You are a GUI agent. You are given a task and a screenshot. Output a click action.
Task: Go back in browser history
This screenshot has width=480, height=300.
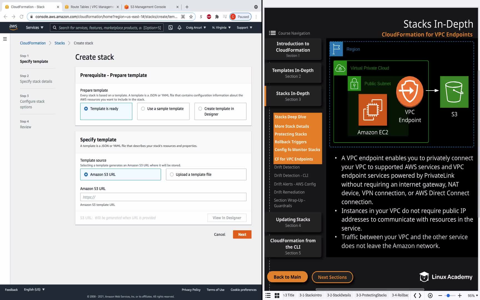point(6,17)
